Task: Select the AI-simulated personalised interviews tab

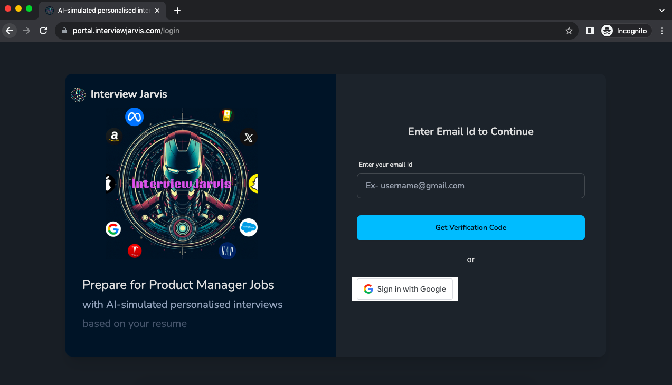Action: 103,11
